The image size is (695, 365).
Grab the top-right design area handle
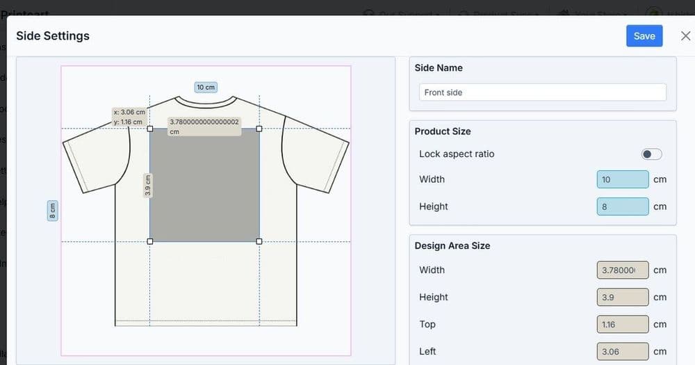[x=259, y=129]
